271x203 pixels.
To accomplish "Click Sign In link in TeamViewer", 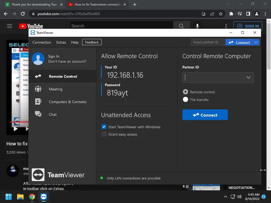I will [53, 57].
